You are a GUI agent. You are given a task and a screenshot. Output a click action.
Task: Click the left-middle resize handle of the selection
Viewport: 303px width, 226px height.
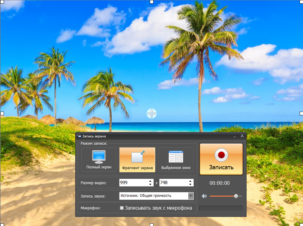pos(2,113)
